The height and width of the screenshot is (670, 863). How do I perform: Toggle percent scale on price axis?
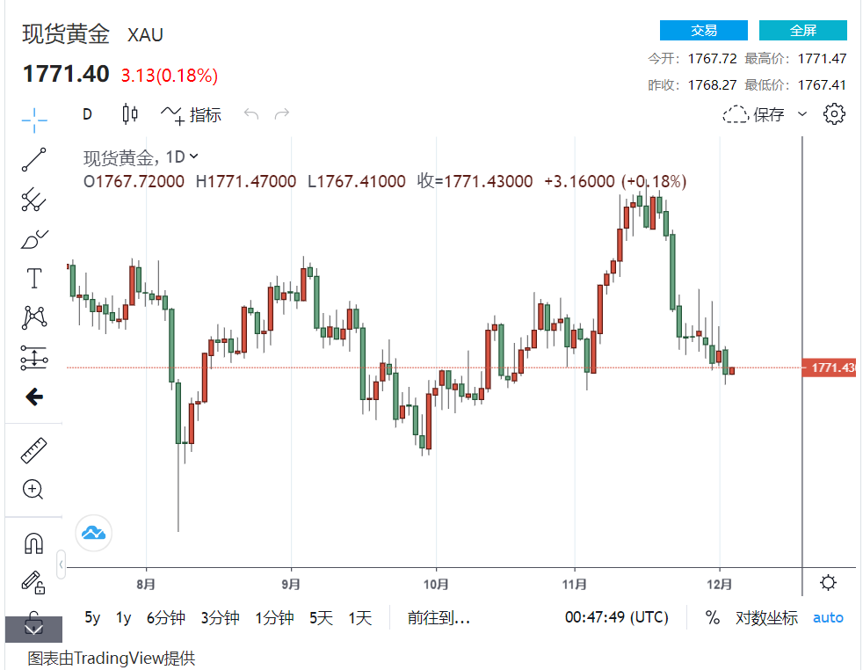click(x=713, y=618)
